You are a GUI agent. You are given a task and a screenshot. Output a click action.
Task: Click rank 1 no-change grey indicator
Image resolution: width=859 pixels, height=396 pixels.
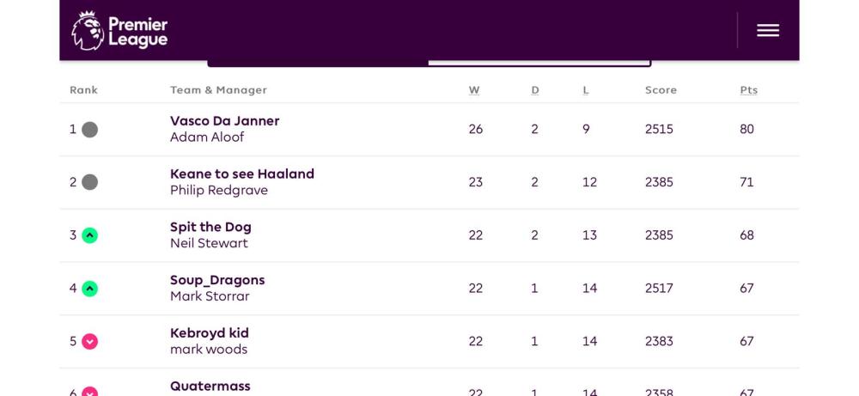pos(89,130)
